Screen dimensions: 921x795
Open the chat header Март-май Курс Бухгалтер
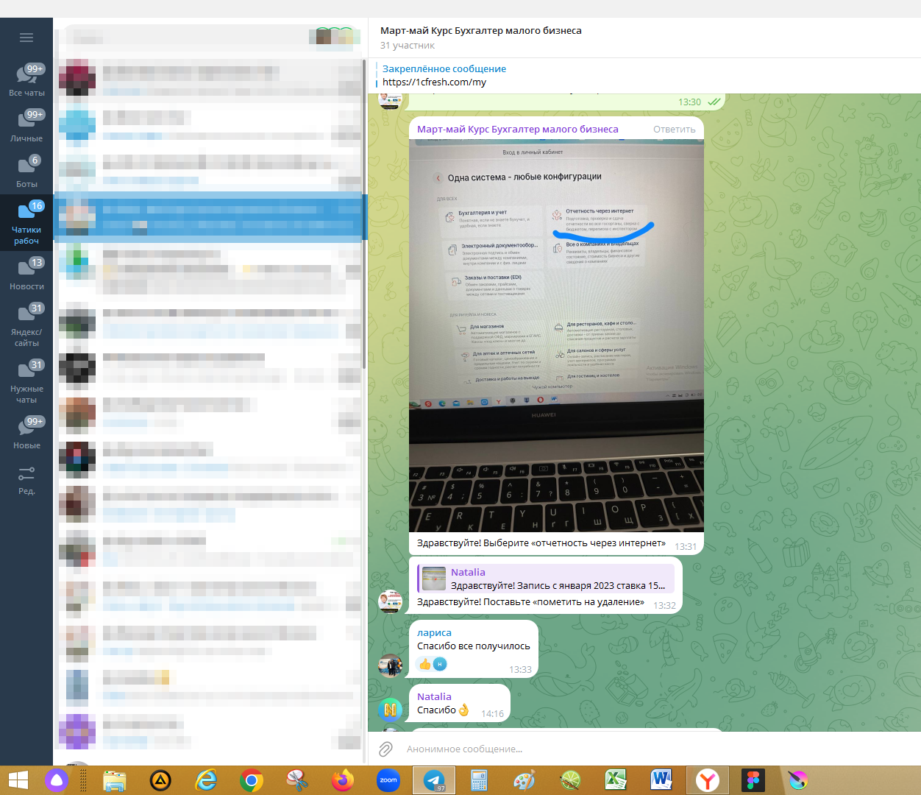[481, 31]
